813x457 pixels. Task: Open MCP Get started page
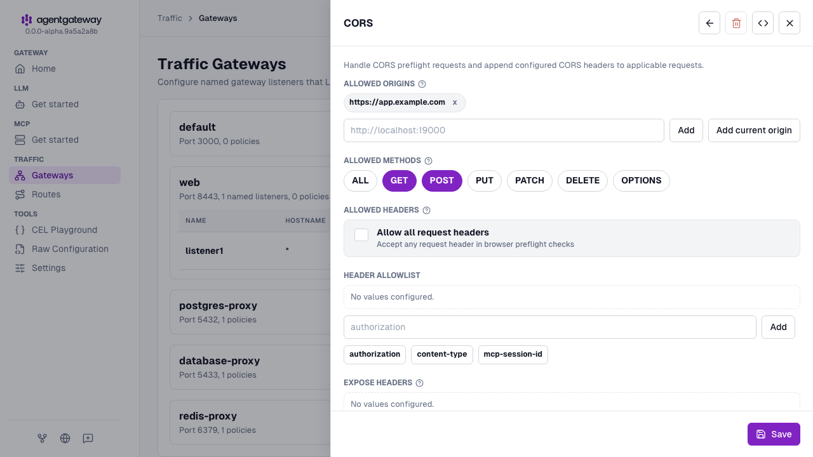pos(65,140)
